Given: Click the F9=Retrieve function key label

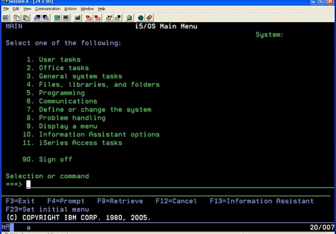Looking at the screenshot, I should click(120, 201).
